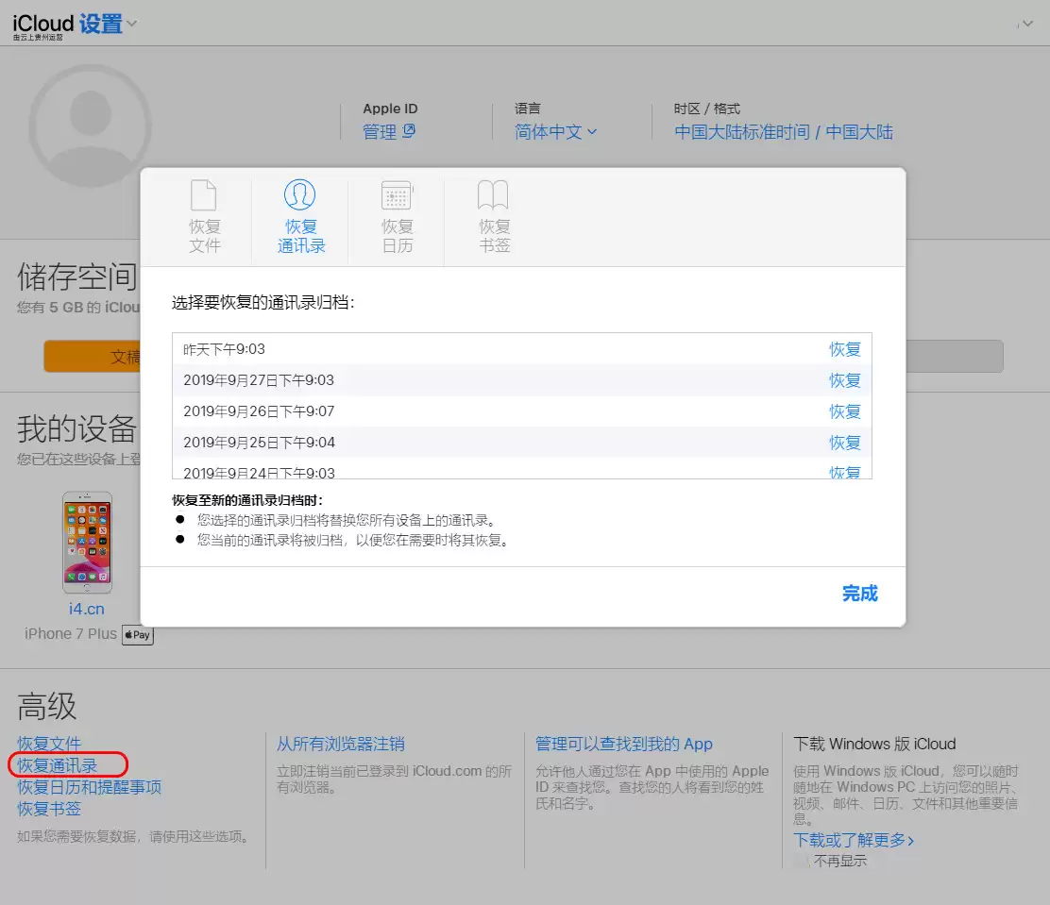
Task: Click the Apple Pay badge icon
Action: [138, 634]
